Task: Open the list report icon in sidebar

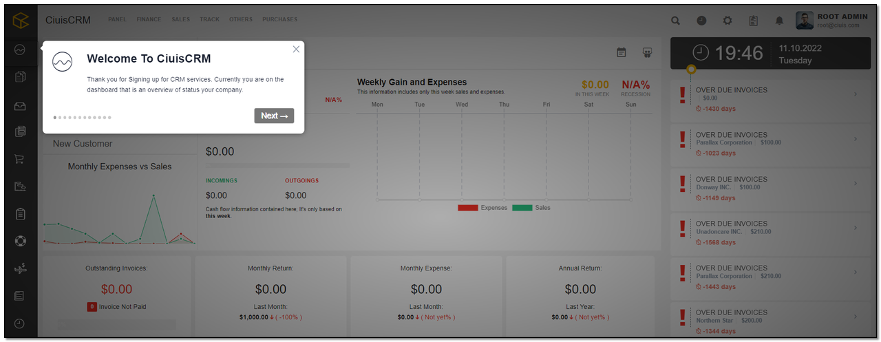Action: coord(20,296)
